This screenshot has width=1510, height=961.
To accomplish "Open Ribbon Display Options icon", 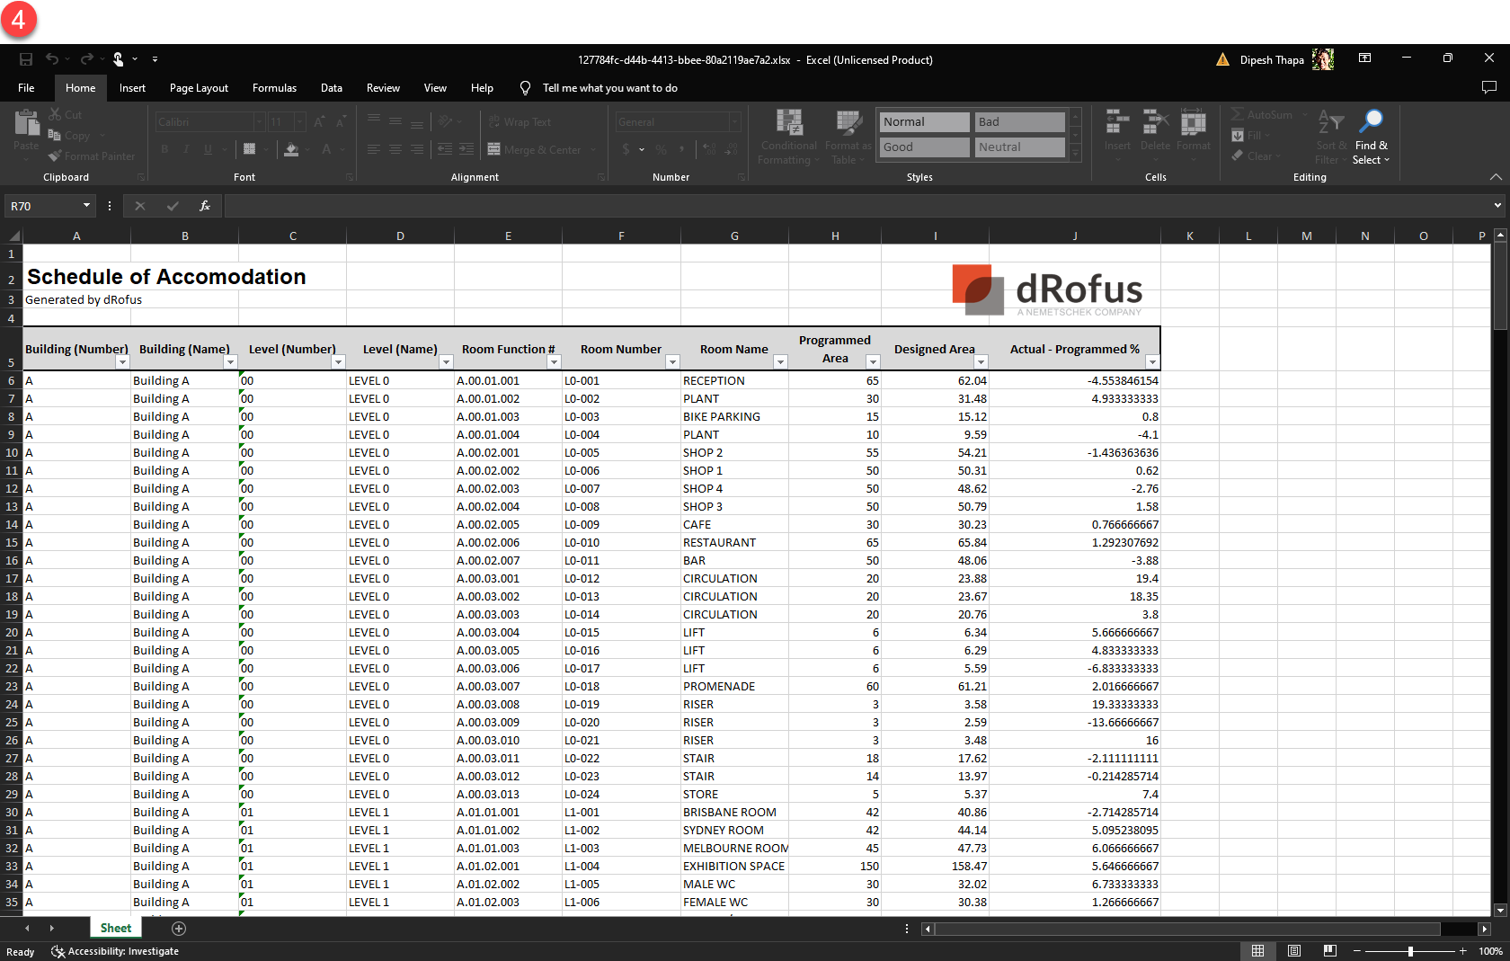I will click(1364, 58).
